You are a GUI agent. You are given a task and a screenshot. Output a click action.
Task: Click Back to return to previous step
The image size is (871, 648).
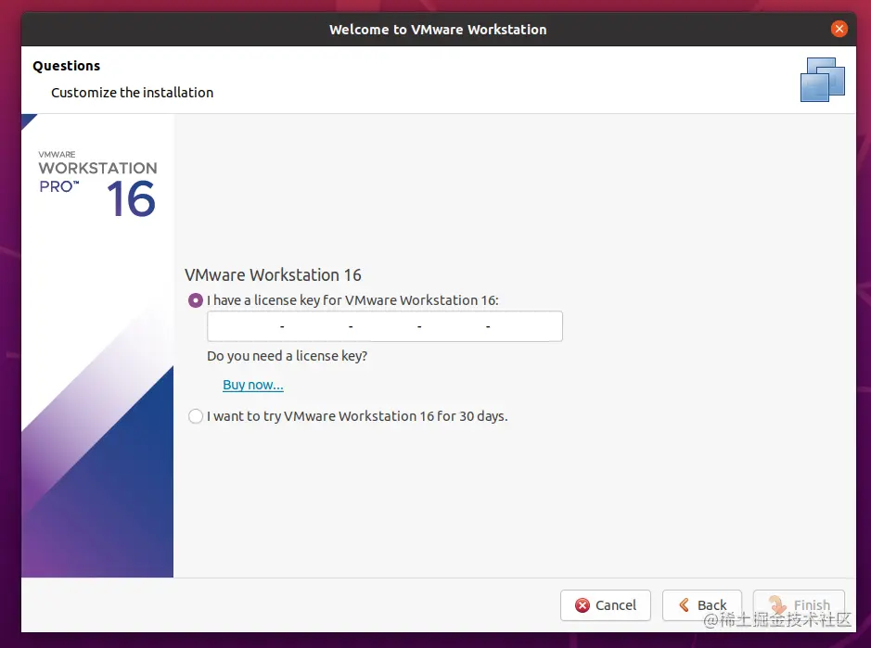pyautogui.click(x=702, y=605)
